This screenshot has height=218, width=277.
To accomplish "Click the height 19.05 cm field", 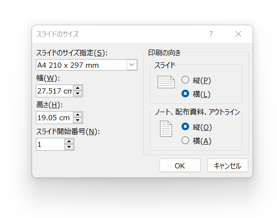I will click(54, 117).
